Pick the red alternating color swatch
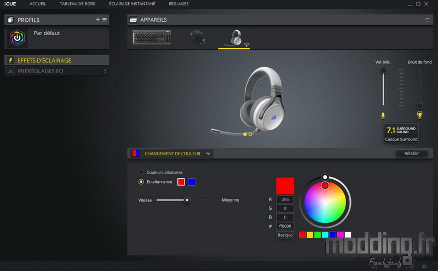Viewport: 438px width, 271px height. pos(181,182)
